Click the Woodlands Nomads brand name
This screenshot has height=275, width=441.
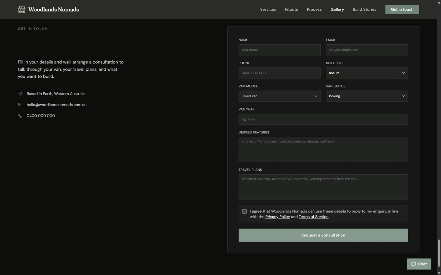click(x=53, y=9)
